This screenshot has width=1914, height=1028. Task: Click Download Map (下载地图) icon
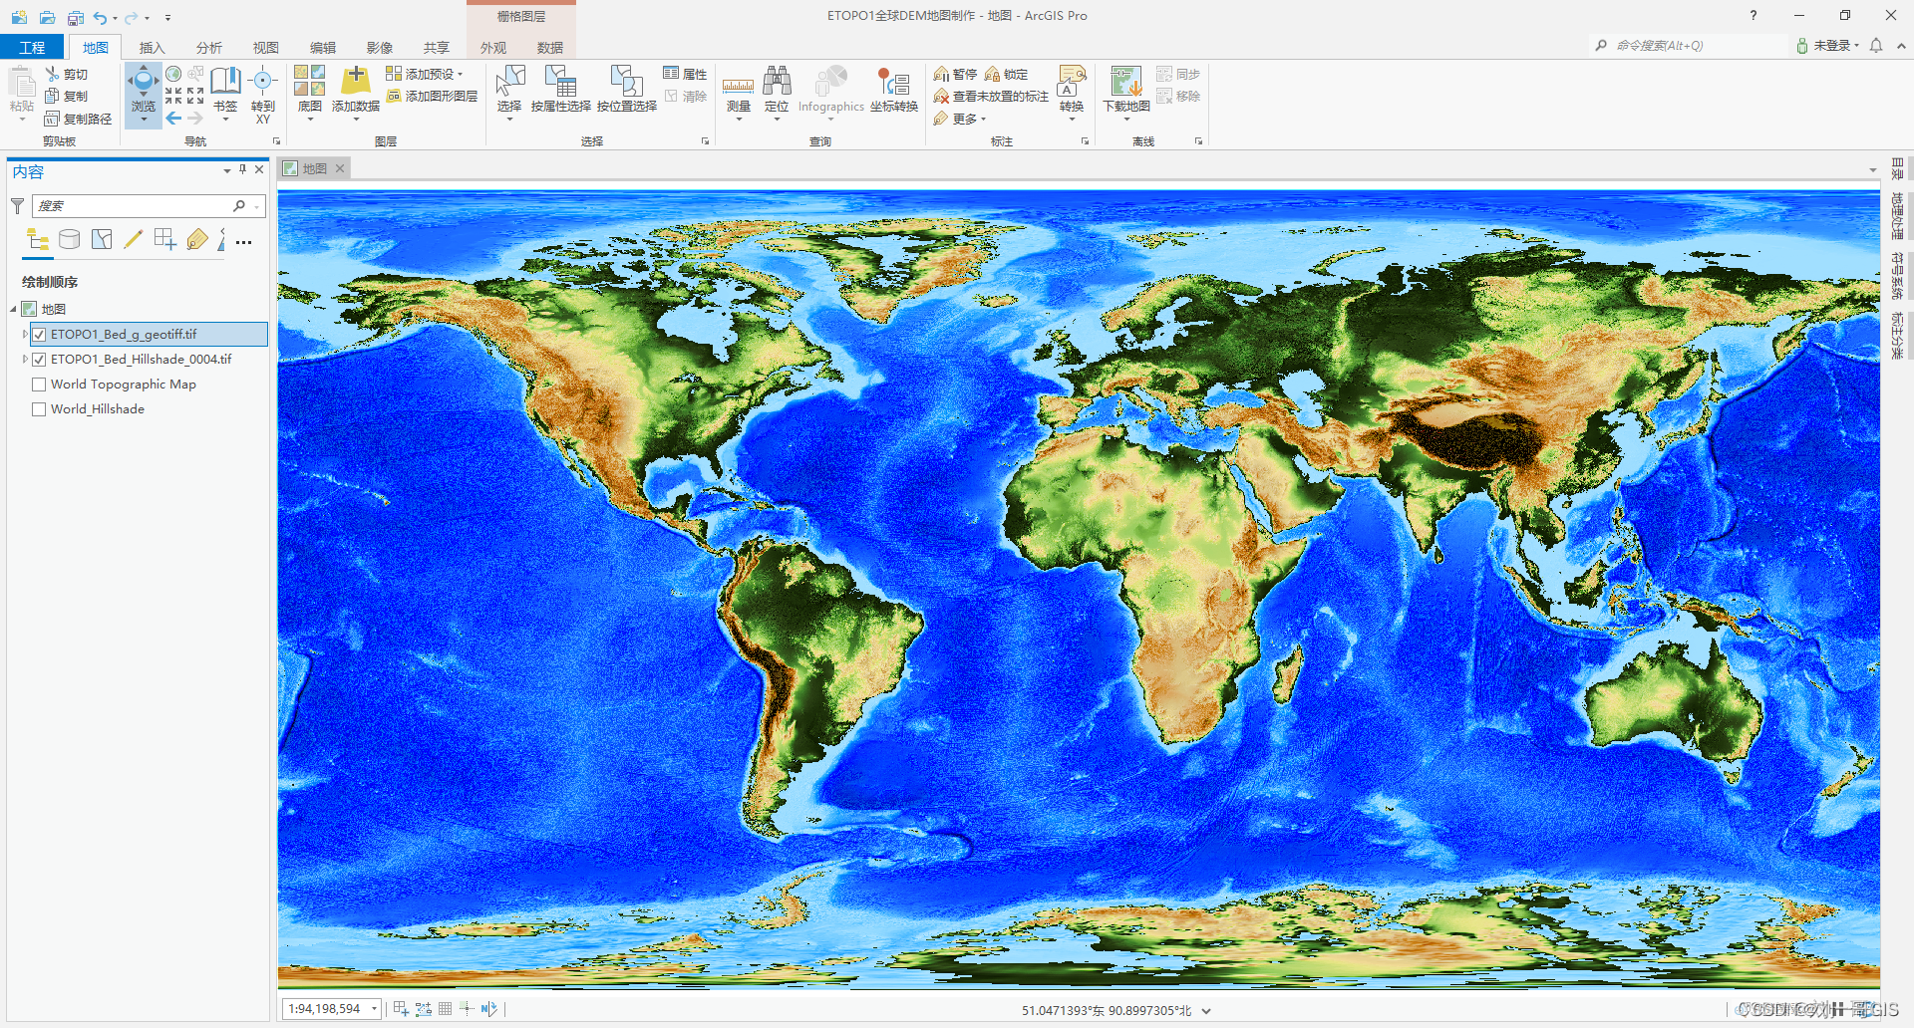tap(1125, 82)
